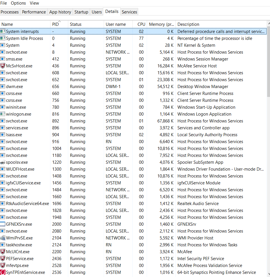Click the 'WMI Provider Host' description
Viewport: 270px width, 277px height.
(x=195, y=238)
